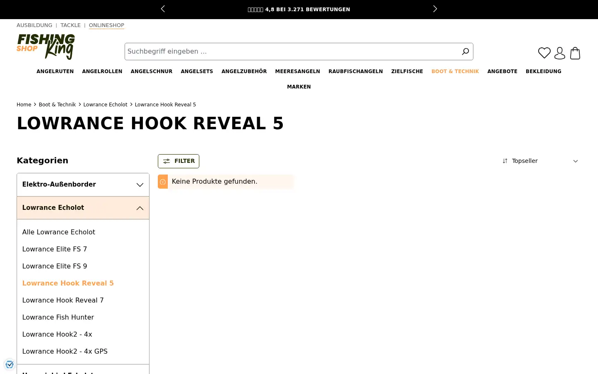Open the TACKLE top link

(71, 25)
